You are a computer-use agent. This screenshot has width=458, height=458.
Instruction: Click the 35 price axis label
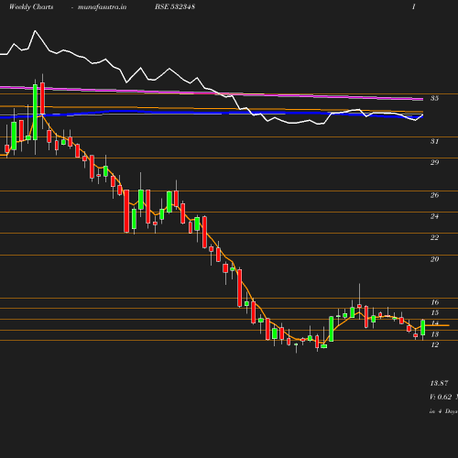[x=435, y=98]
